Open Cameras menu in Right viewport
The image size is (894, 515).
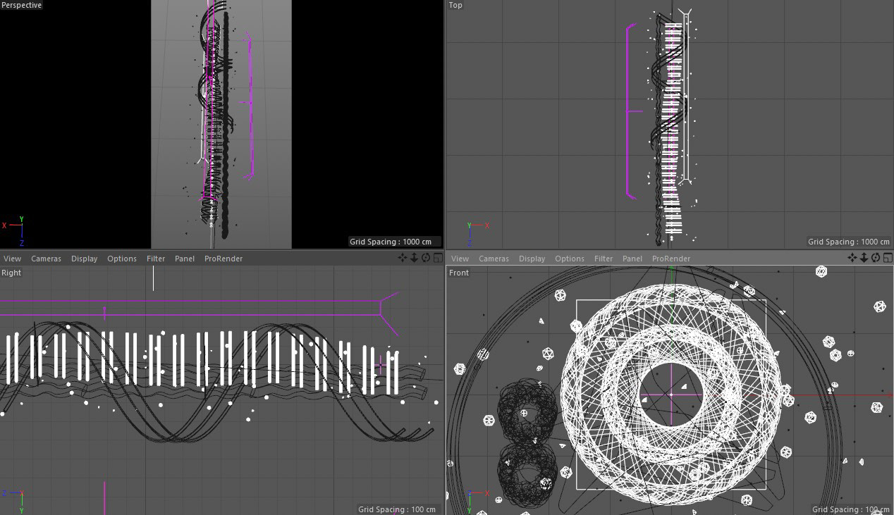click(x=46, y=259)
